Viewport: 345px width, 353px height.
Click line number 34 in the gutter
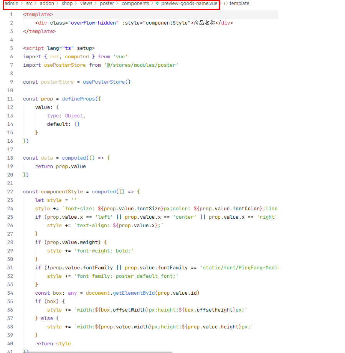point(10,293)
